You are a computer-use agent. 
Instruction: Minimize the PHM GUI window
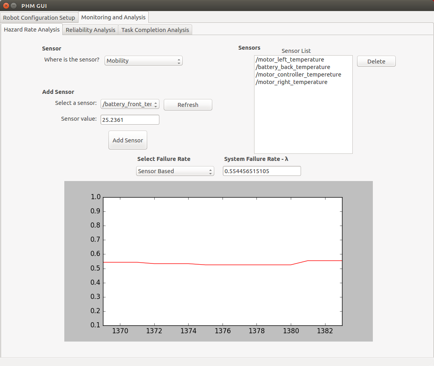point(13,6)
